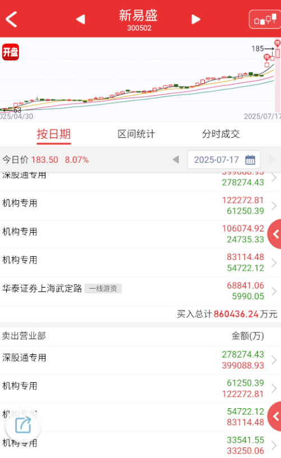The image size is (281, 458).
Task: Go back with the top-left arrow
Action: point(11,19)
